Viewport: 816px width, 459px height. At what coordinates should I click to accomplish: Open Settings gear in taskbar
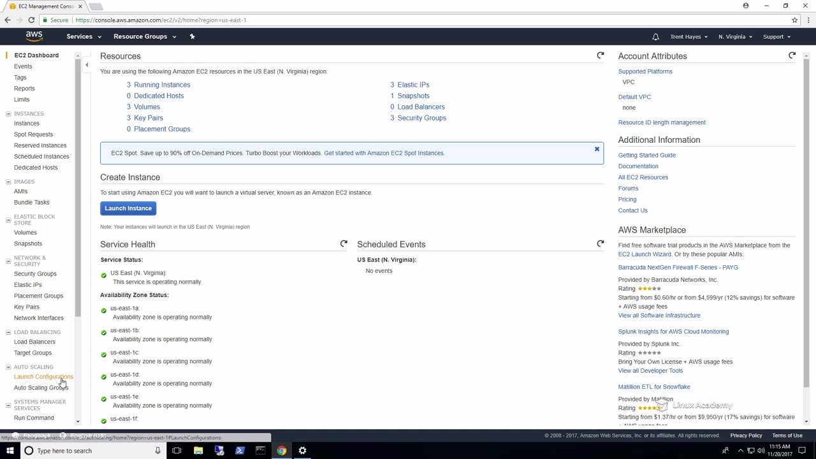[302, 451]
